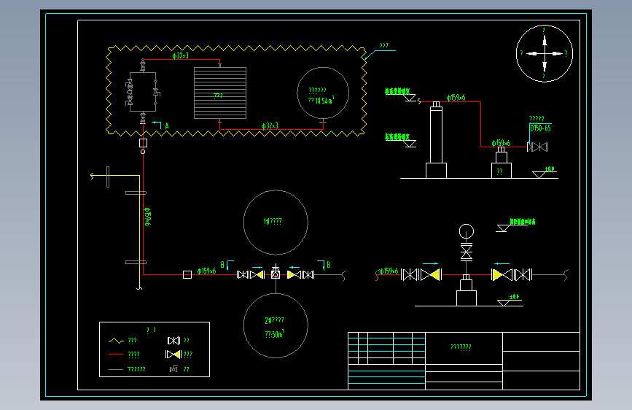Select the 1#???? tank label
Viewport: 632px width, 410px height.
coord(273,221)
